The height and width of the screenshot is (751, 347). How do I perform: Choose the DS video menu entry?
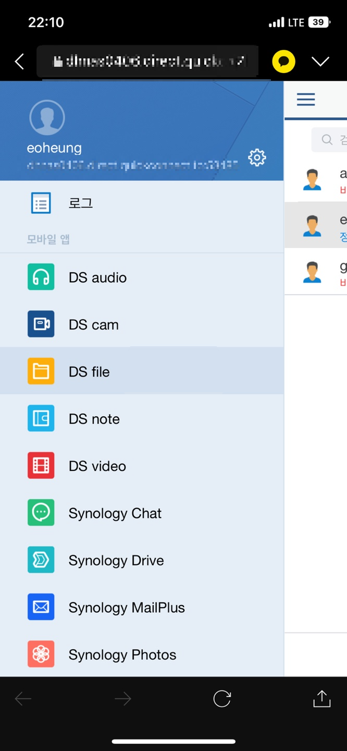click(142, 466)
